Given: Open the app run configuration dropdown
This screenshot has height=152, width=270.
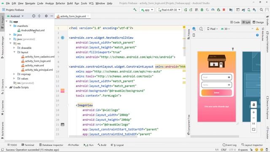Looking at the screenshot, I should pos(147,10).
